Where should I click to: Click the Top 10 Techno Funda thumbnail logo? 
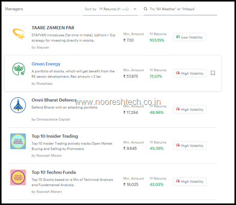pyautogui.click(x=18, y=178)
